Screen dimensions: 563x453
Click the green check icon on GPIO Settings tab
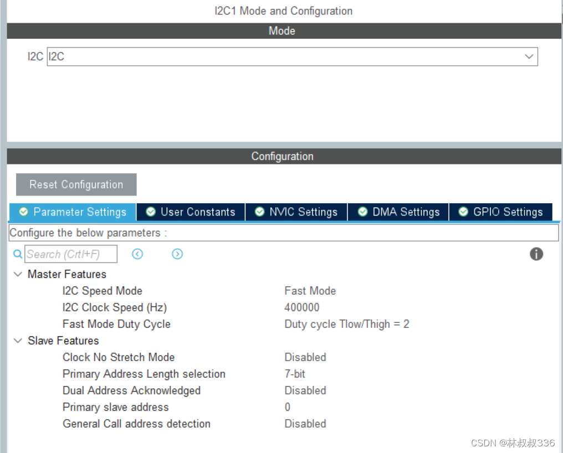coord(463,212)
